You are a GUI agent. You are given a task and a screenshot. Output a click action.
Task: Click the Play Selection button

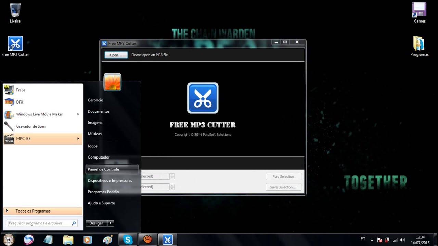coord(283,176)
